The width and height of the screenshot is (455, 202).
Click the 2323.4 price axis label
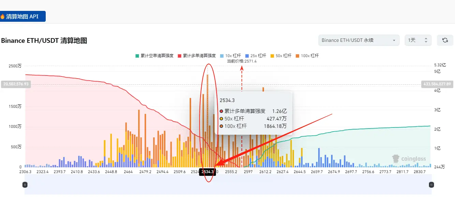coord(42,172)
